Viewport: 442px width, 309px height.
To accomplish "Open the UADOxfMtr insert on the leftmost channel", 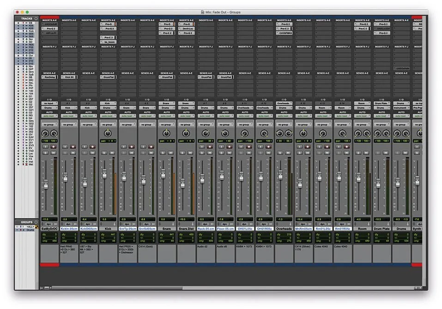I will point(49,24).
